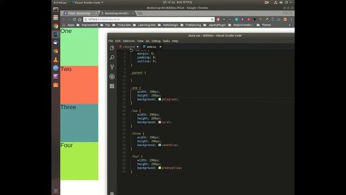346x195 pixels.
Task: Click the clock and date in top bar
Action: coord(177,2)
